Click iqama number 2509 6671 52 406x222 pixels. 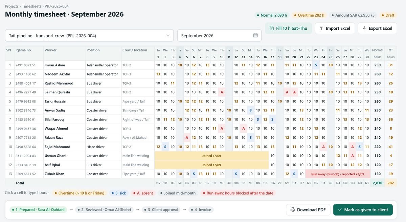coord(25,174)
